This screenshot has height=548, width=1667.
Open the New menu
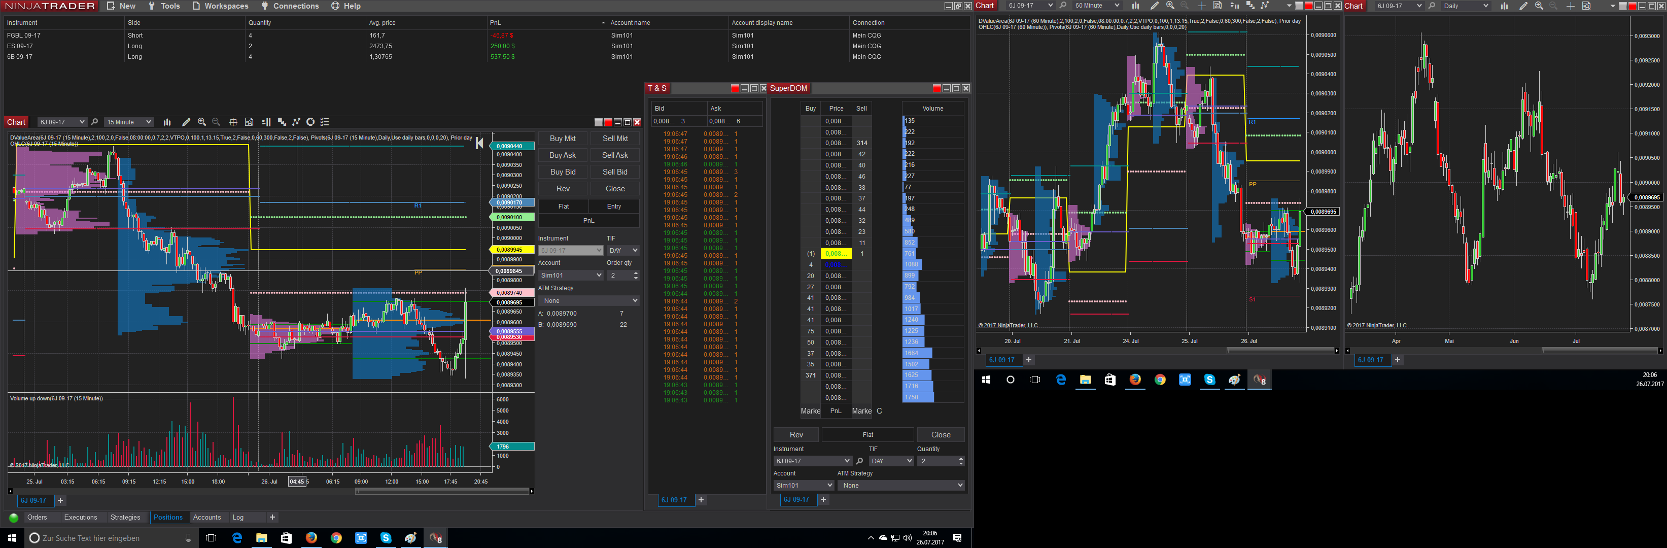tap(121, 6)
